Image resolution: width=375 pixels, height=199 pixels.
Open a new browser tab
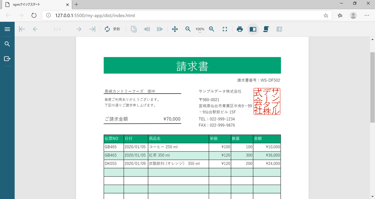(x=77, y=4)
